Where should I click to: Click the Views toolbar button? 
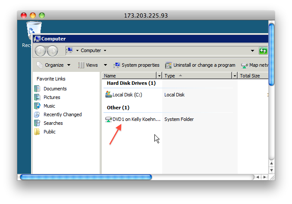88,65
